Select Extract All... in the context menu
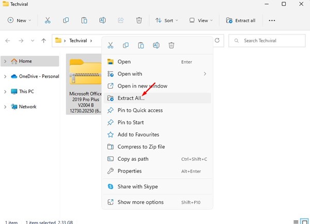 (x=158, y=98)
